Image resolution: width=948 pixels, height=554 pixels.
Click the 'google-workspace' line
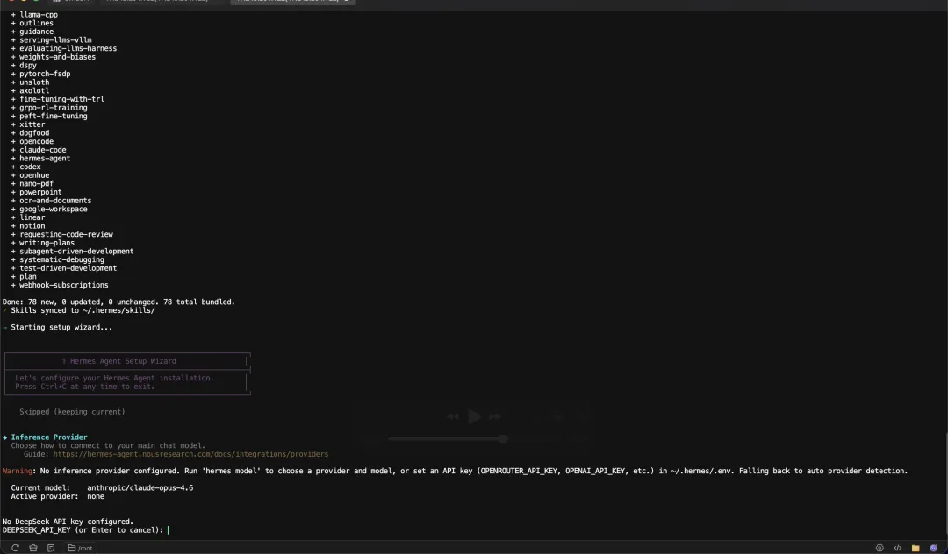[x=49, y=209]
